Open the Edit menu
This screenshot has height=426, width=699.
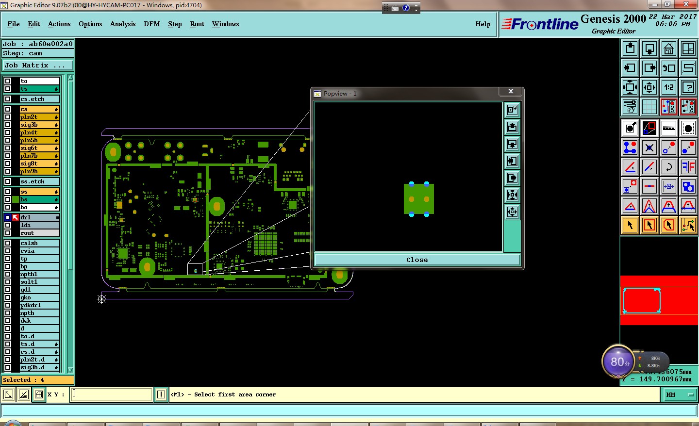[34, 24]
